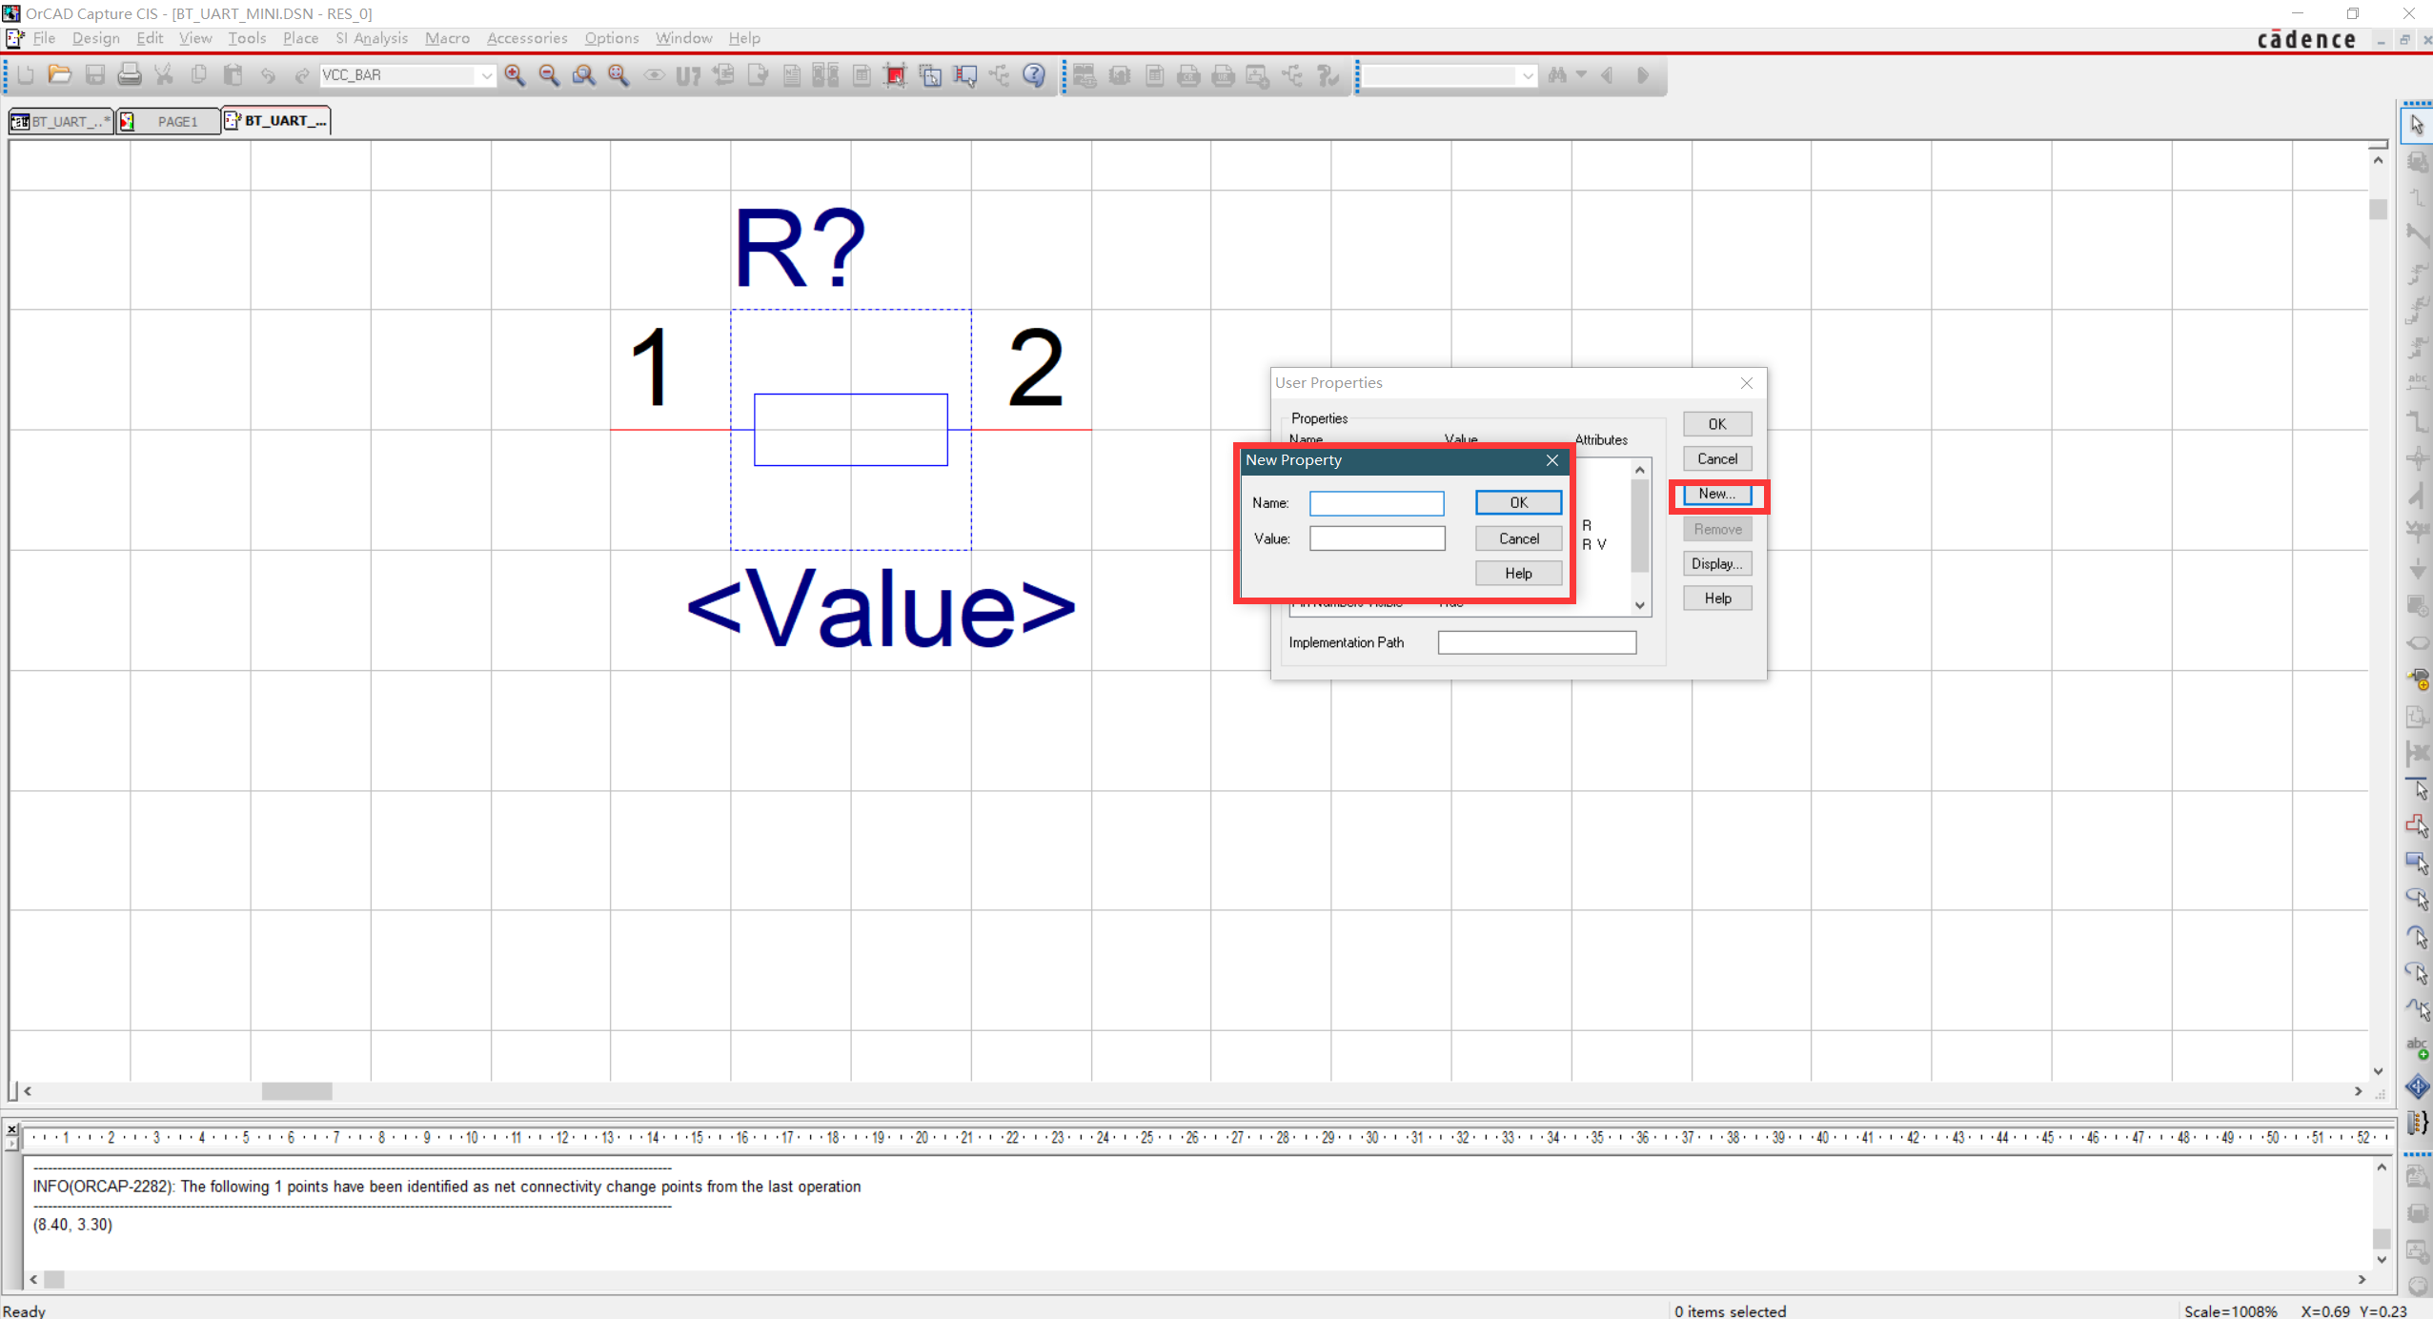Click the Zoom In magnifier icon
This screenshot has height=1319, width=2433.
[x=515, y=75]
